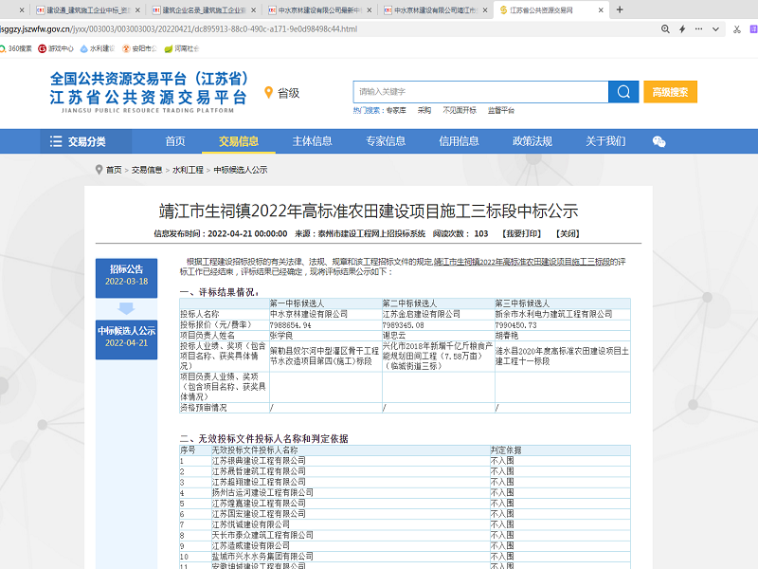Open the 政策法规 navigation item

532,141
